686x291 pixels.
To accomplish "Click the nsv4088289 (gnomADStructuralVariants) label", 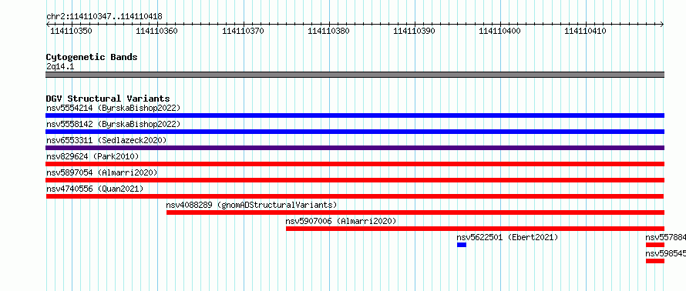I will click(251, 205).
